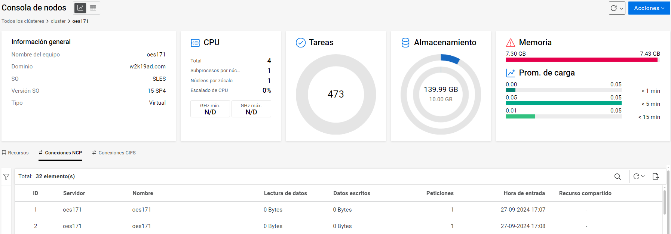Viewport: 671px width, 234px height.
Task: Switch to table grid view
Action: click(x=93, y=8)
